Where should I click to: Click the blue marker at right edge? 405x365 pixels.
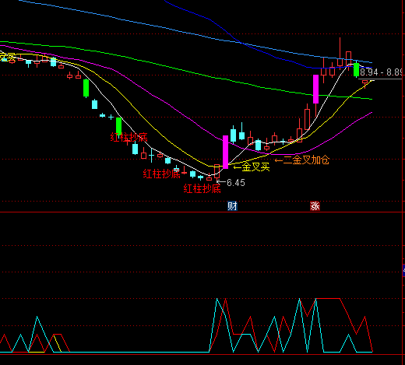point(403,270)
